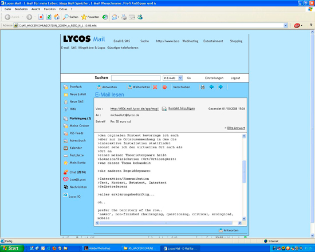The width and height of the screenshot is (315, 252).
Task: Click the Logout link
Action: (235, 78)
